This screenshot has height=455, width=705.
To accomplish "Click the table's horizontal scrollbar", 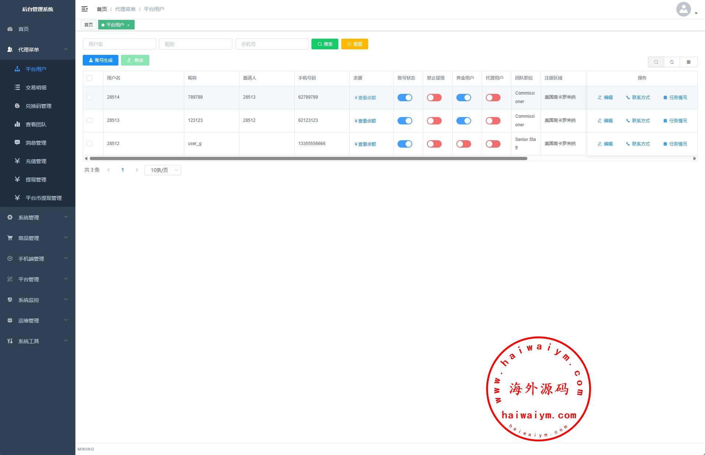I will 308,159.
